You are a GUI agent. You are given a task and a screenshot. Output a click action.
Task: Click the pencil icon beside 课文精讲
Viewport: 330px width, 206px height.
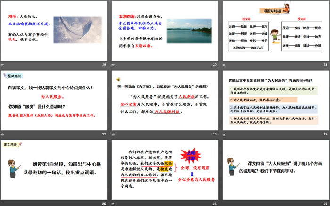(5, 145)
